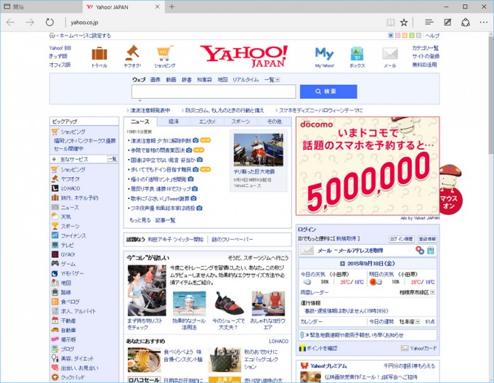Click the docomo 5,000,000 ad banner

368,166
